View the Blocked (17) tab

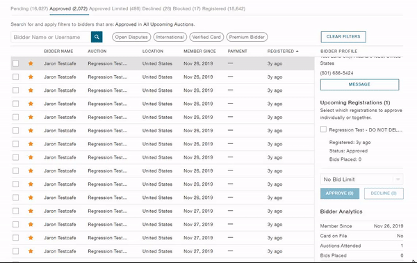point(187,8)
